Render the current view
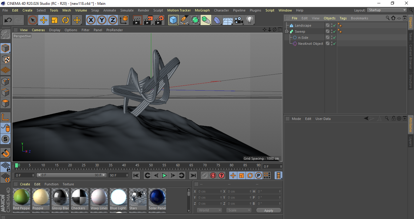414x219 pixels. (x=138, y=20)
